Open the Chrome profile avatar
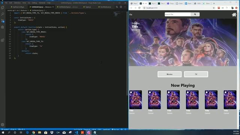This screenshot has width=240, height=135. (x=232, y=8)
